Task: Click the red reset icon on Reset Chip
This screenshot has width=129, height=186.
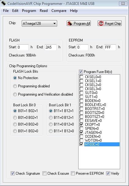Action: point(101,24)
